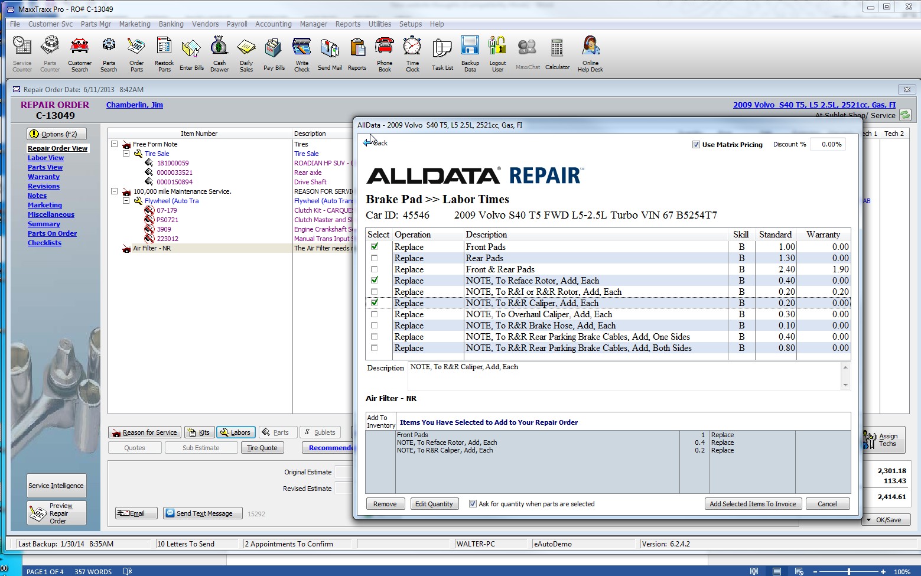The width and height of the screenshot is (921, 576).
Task: Click the Logout User icon
Action: point(497,54)
